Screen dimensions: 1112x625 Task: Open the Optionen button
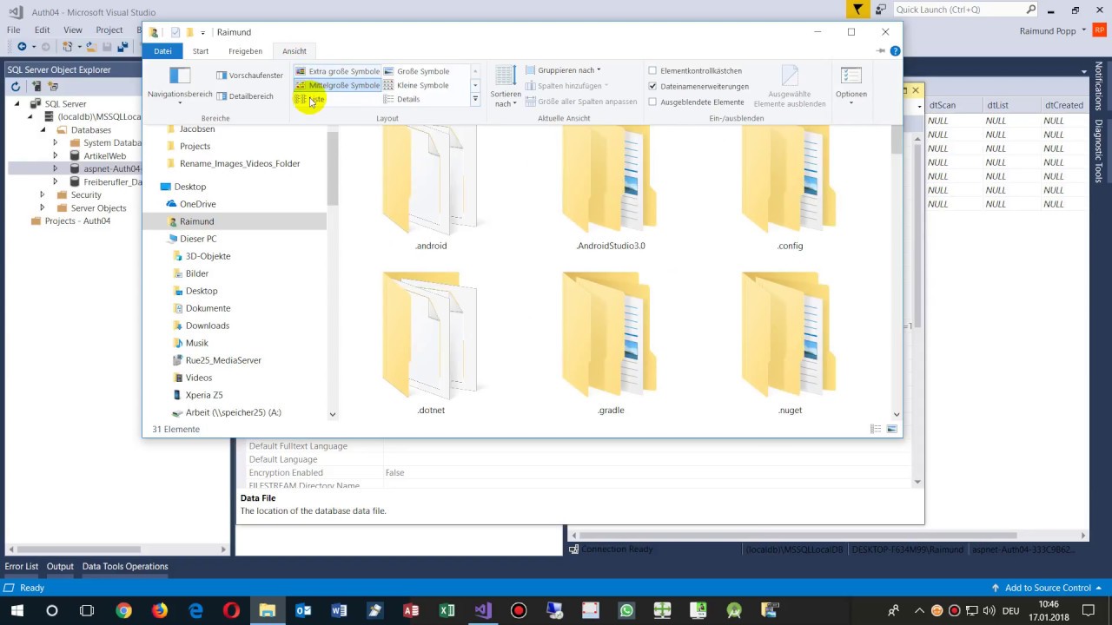click(851, 85)
